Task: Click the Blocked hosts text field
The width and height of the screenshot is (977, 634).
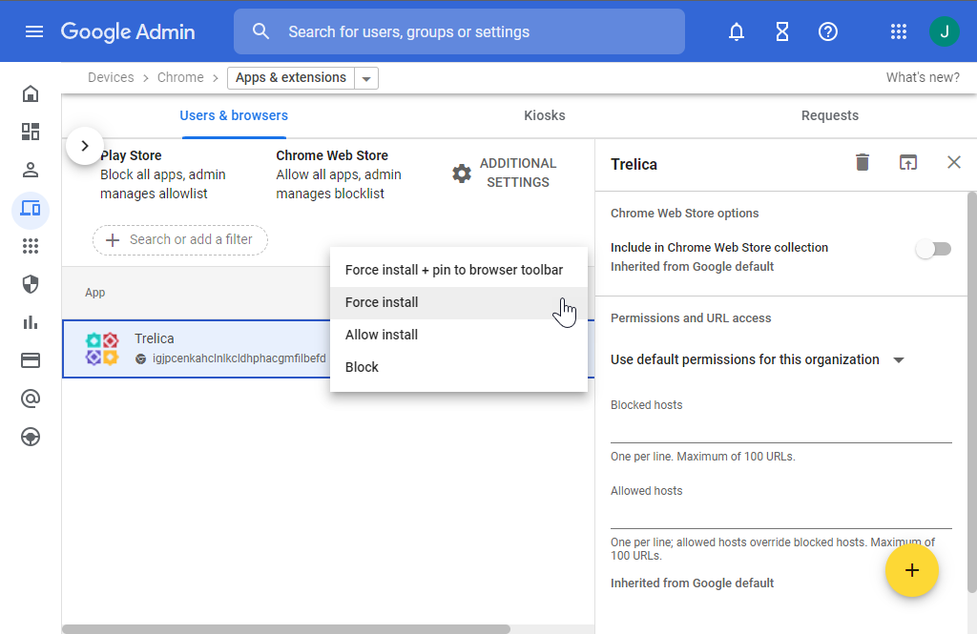Action: point(781,430)
